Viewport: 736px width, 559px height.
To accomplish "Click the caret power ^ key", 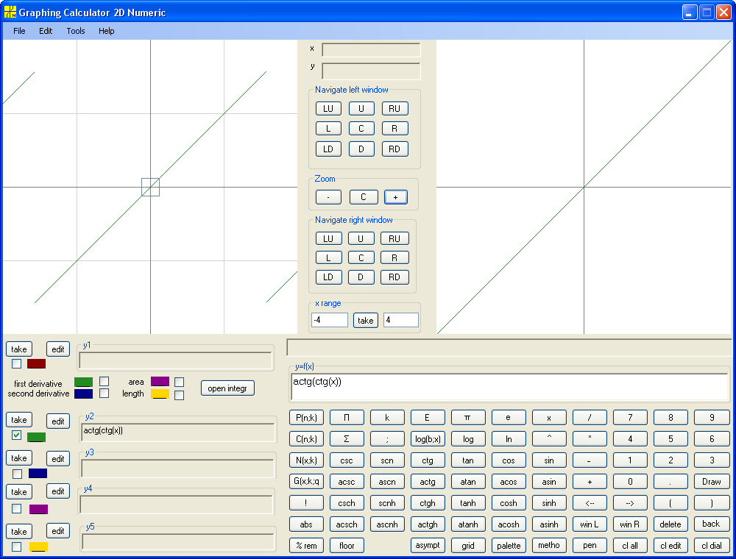I will tap(549, 439).
